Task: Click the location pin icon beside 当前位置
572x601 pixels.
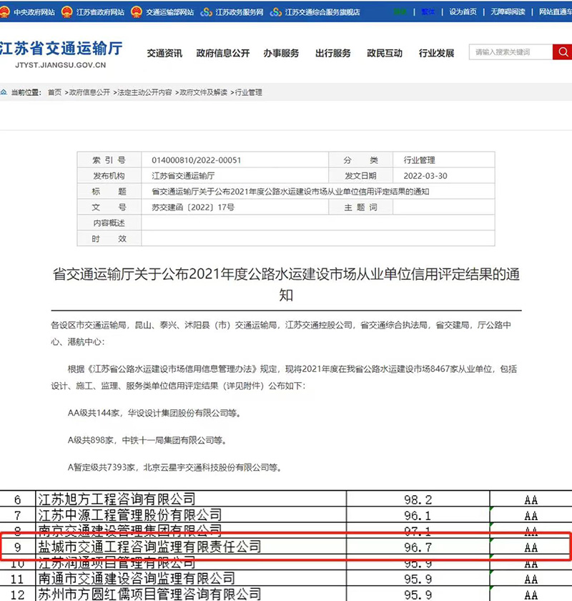Action: point(4,92)
